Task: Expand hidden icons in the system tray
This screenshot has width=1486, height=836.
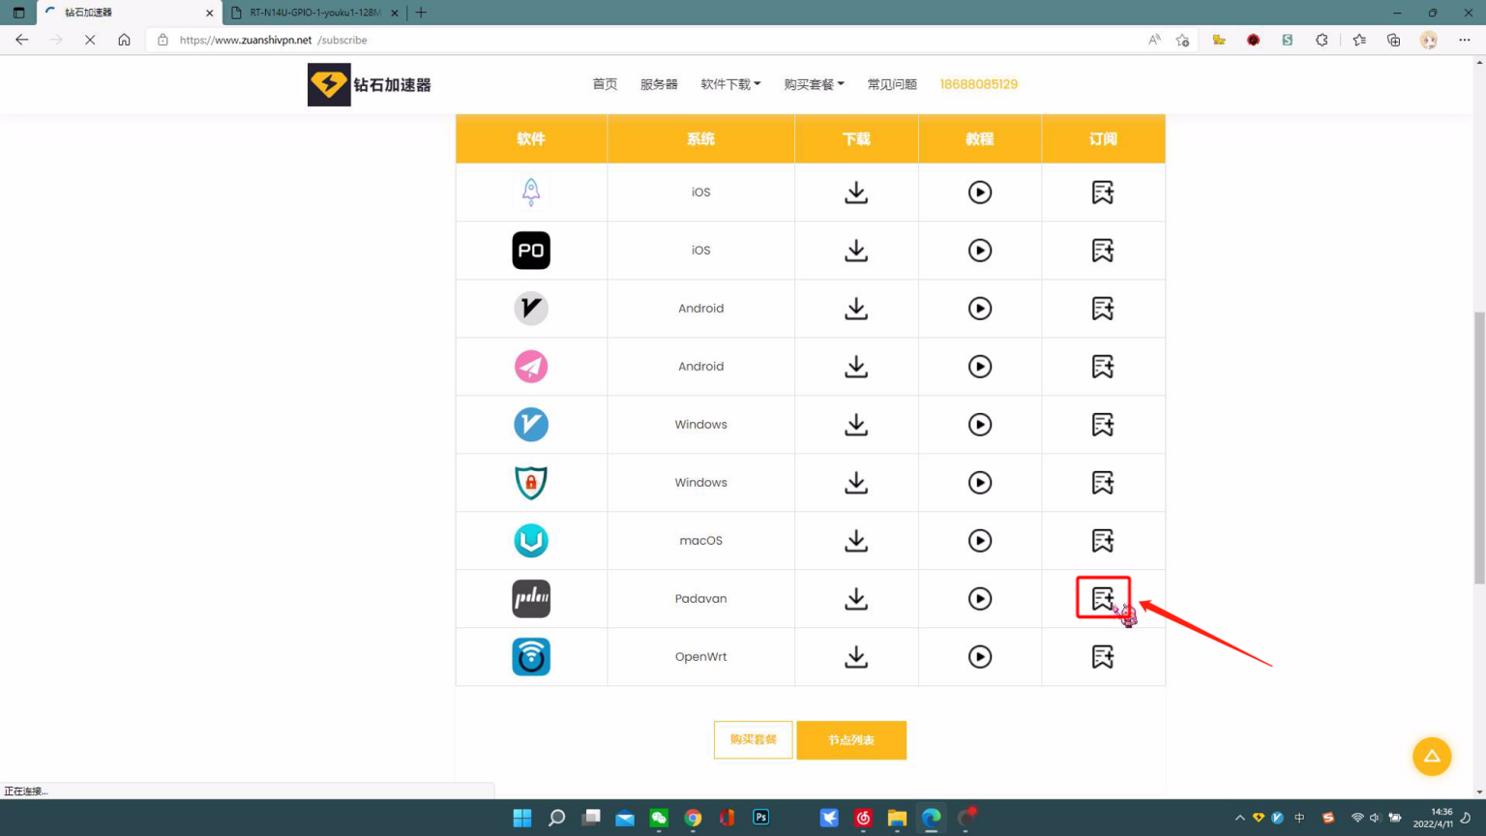Action: pos(1239,817)
